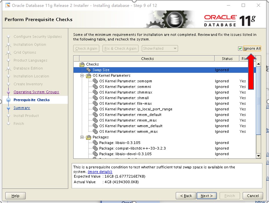Image resolution: width=269 pixels, height=203 pixels.
Task: Click the Installation Location step
Action: [x=31, y=76]
